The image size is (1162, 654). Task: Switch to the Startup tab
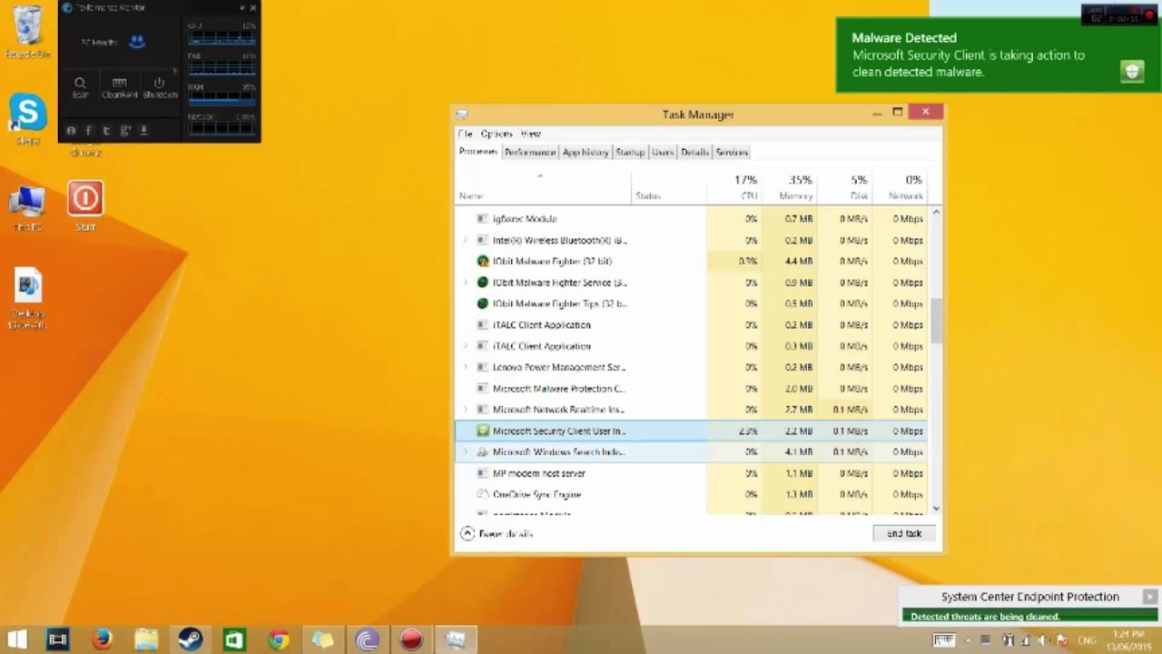[x=630, y=153]
